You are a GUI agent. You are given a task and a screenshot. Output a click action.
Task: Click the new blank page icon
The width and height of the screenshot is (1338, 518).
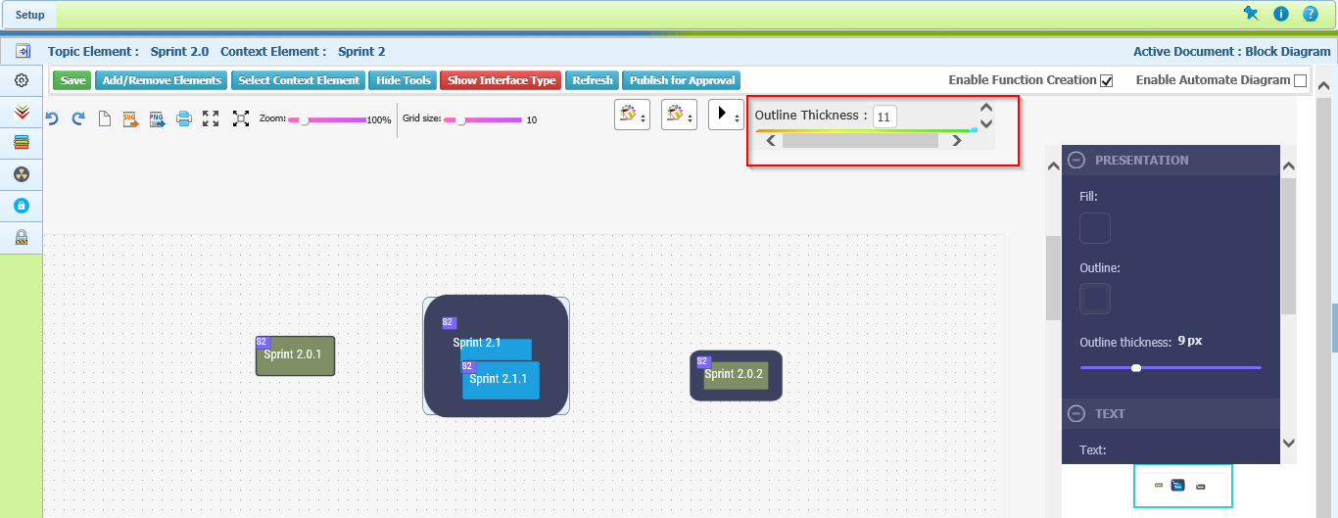(x=104, y=118)
